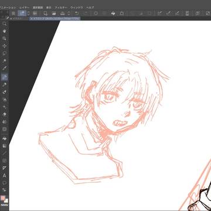This screenshot has width=211, height=211.
Task: Select the Pencil tool below the Pen
Action: click(x=5, y=84)
